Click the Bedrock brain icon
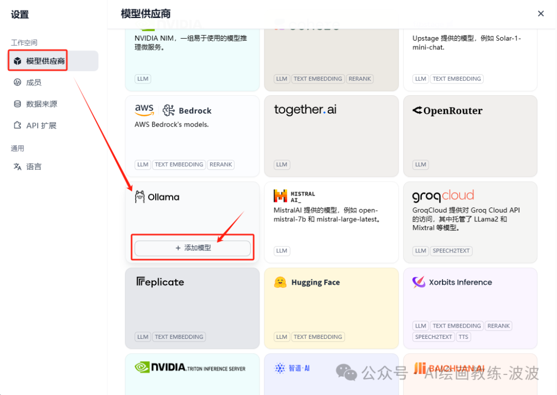Image resolution: width=557 pixels, height=395 pixels. (169, 110)
